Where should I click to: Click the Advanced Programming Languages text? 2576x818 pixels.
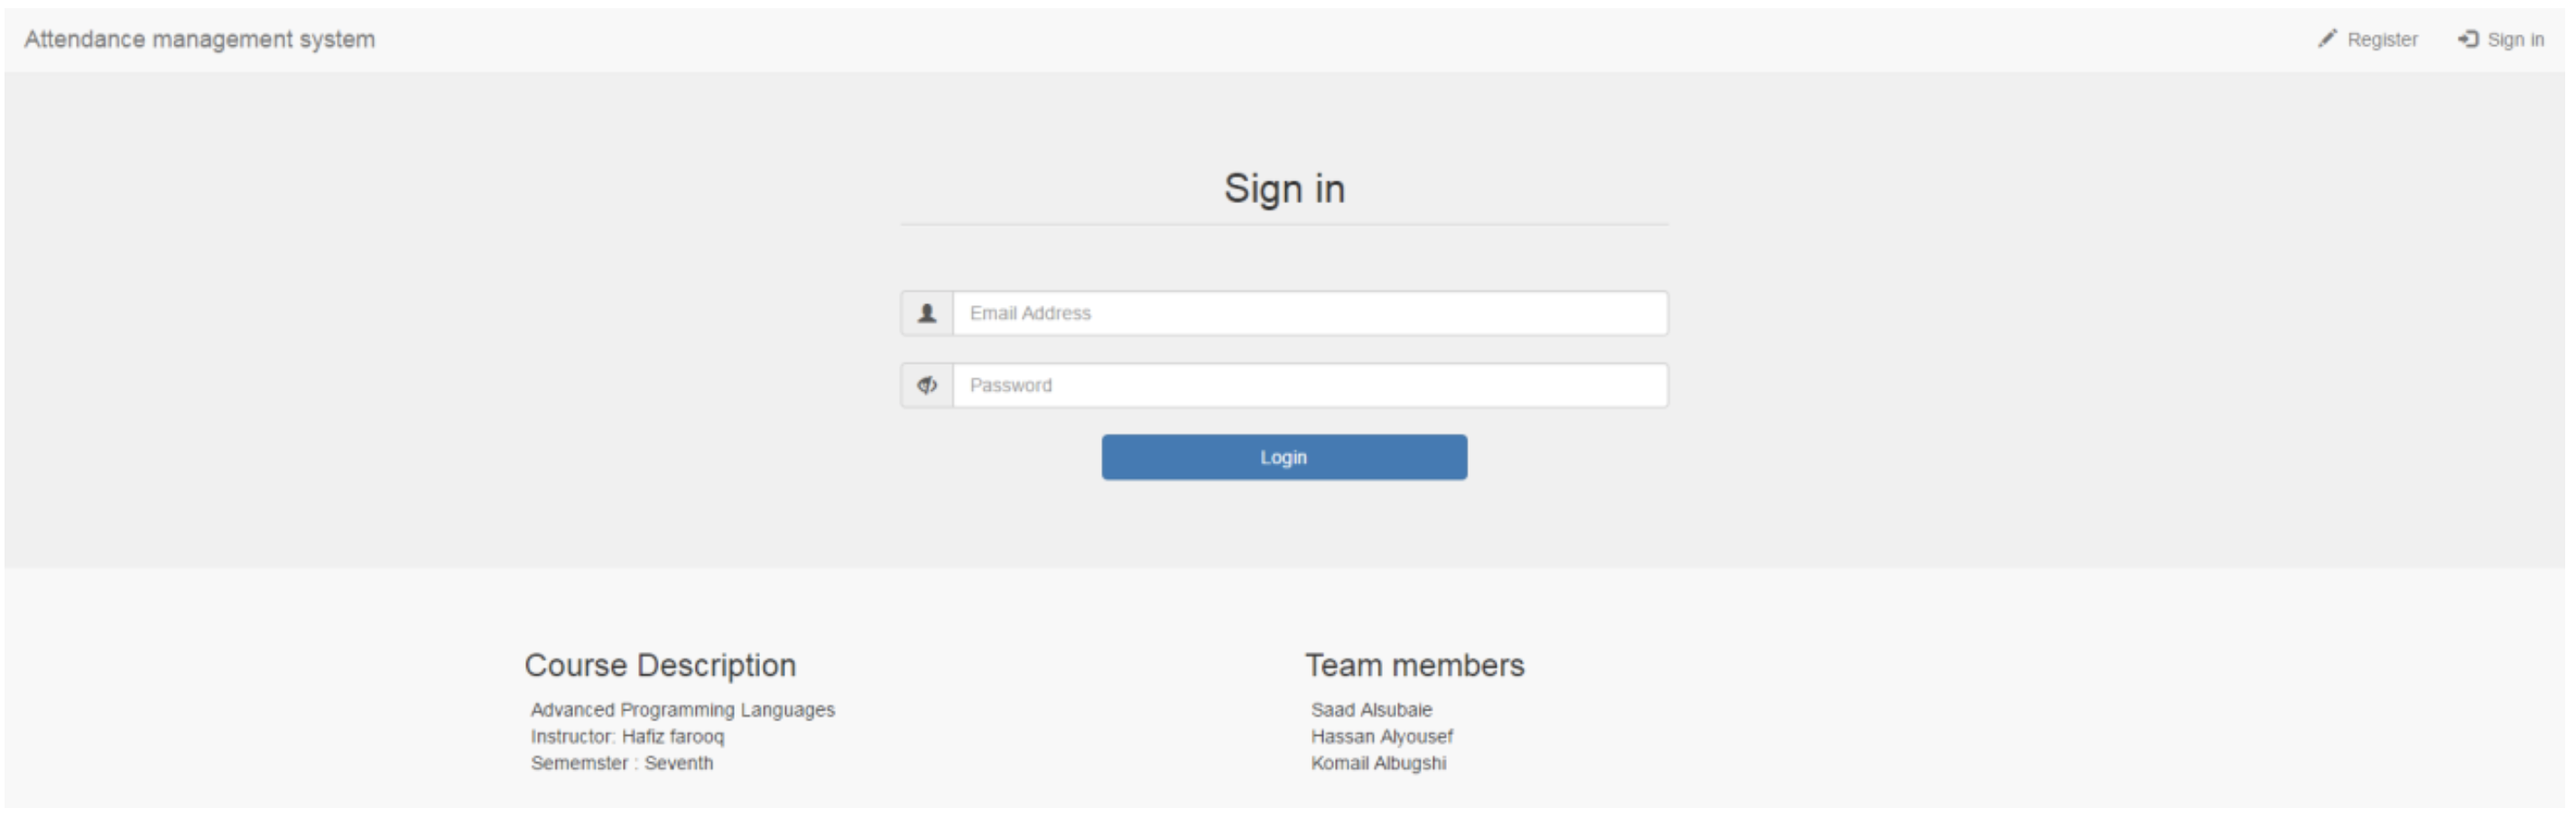(683, 709)
